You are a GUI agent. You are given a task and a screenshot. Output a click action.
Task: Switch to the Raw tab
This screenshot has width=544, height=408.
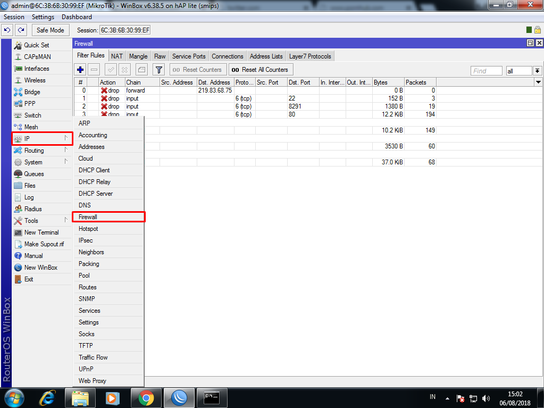(160, 56)
